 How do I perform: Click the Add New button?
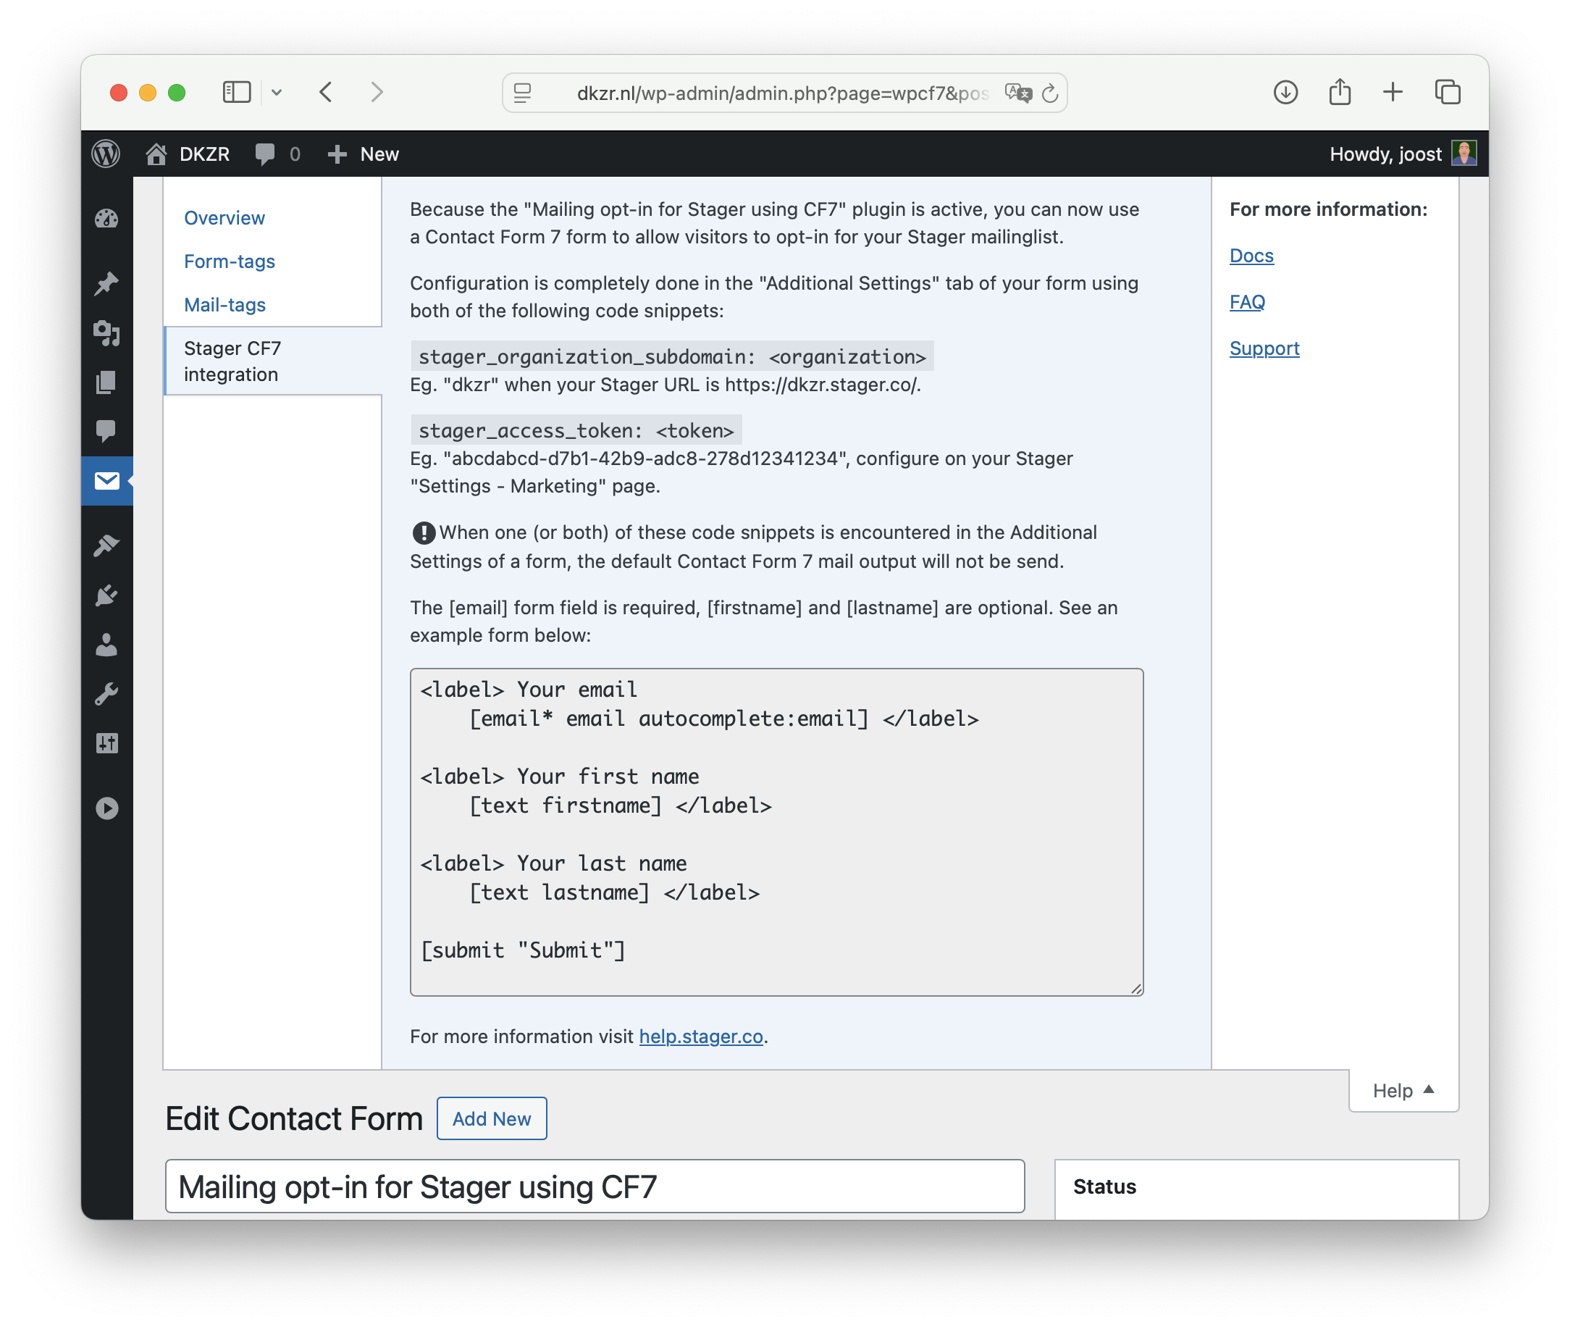coord(491,1118)
